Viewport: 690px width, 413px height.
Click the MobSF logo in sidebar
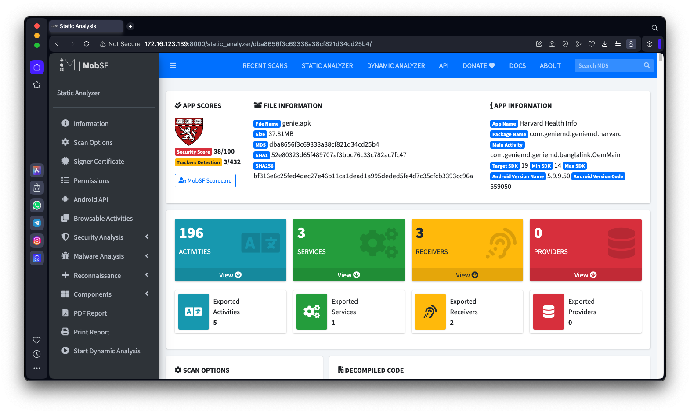[84, 65]
